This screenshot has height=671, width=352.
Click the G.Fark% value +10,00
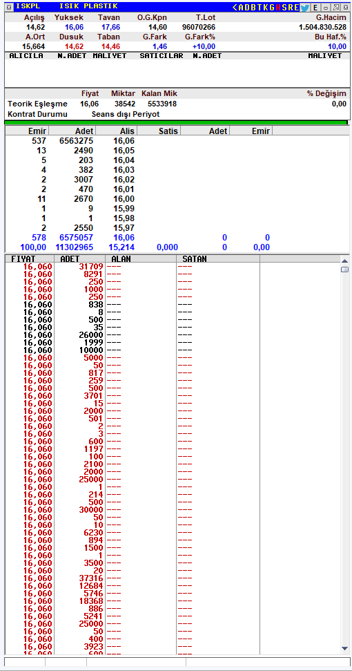pos(204,46)
